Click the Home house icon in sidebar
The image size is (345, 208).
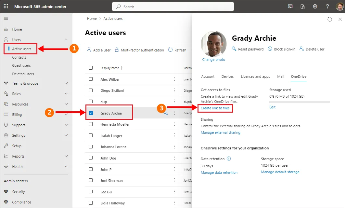pos(6,29)
